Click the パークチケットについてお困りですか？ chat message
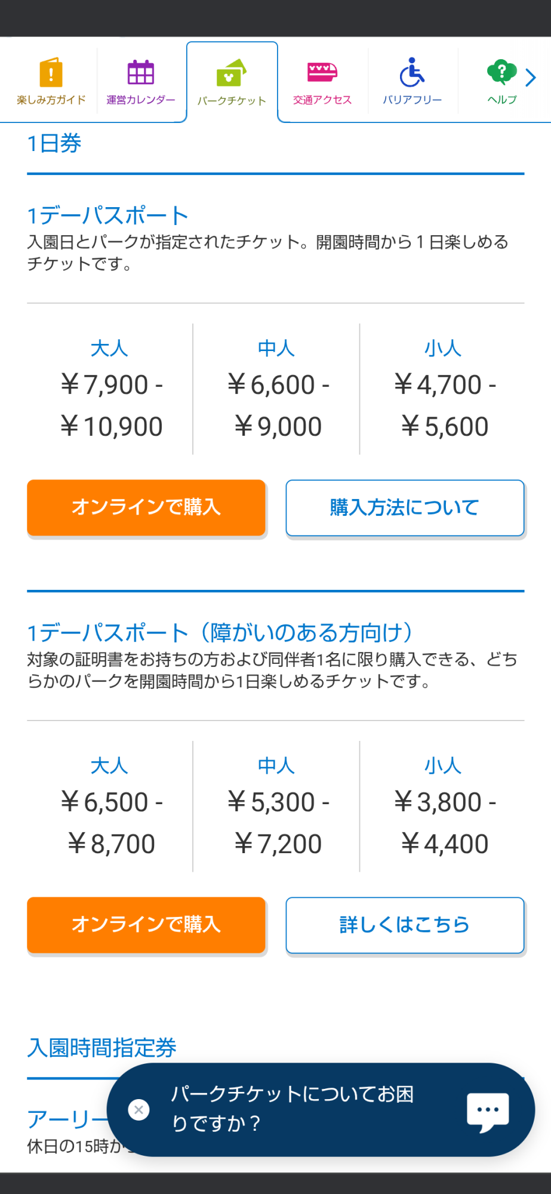Screen dimensions: 551x1194 tap(293, 1109)
